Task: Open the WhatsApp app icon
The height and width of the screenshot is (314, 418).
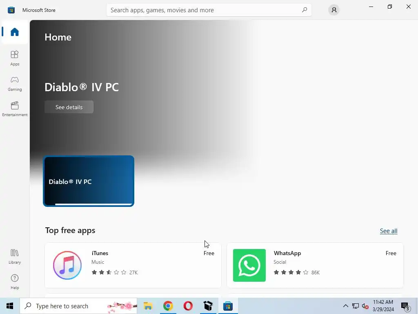Action: [249, 265]
